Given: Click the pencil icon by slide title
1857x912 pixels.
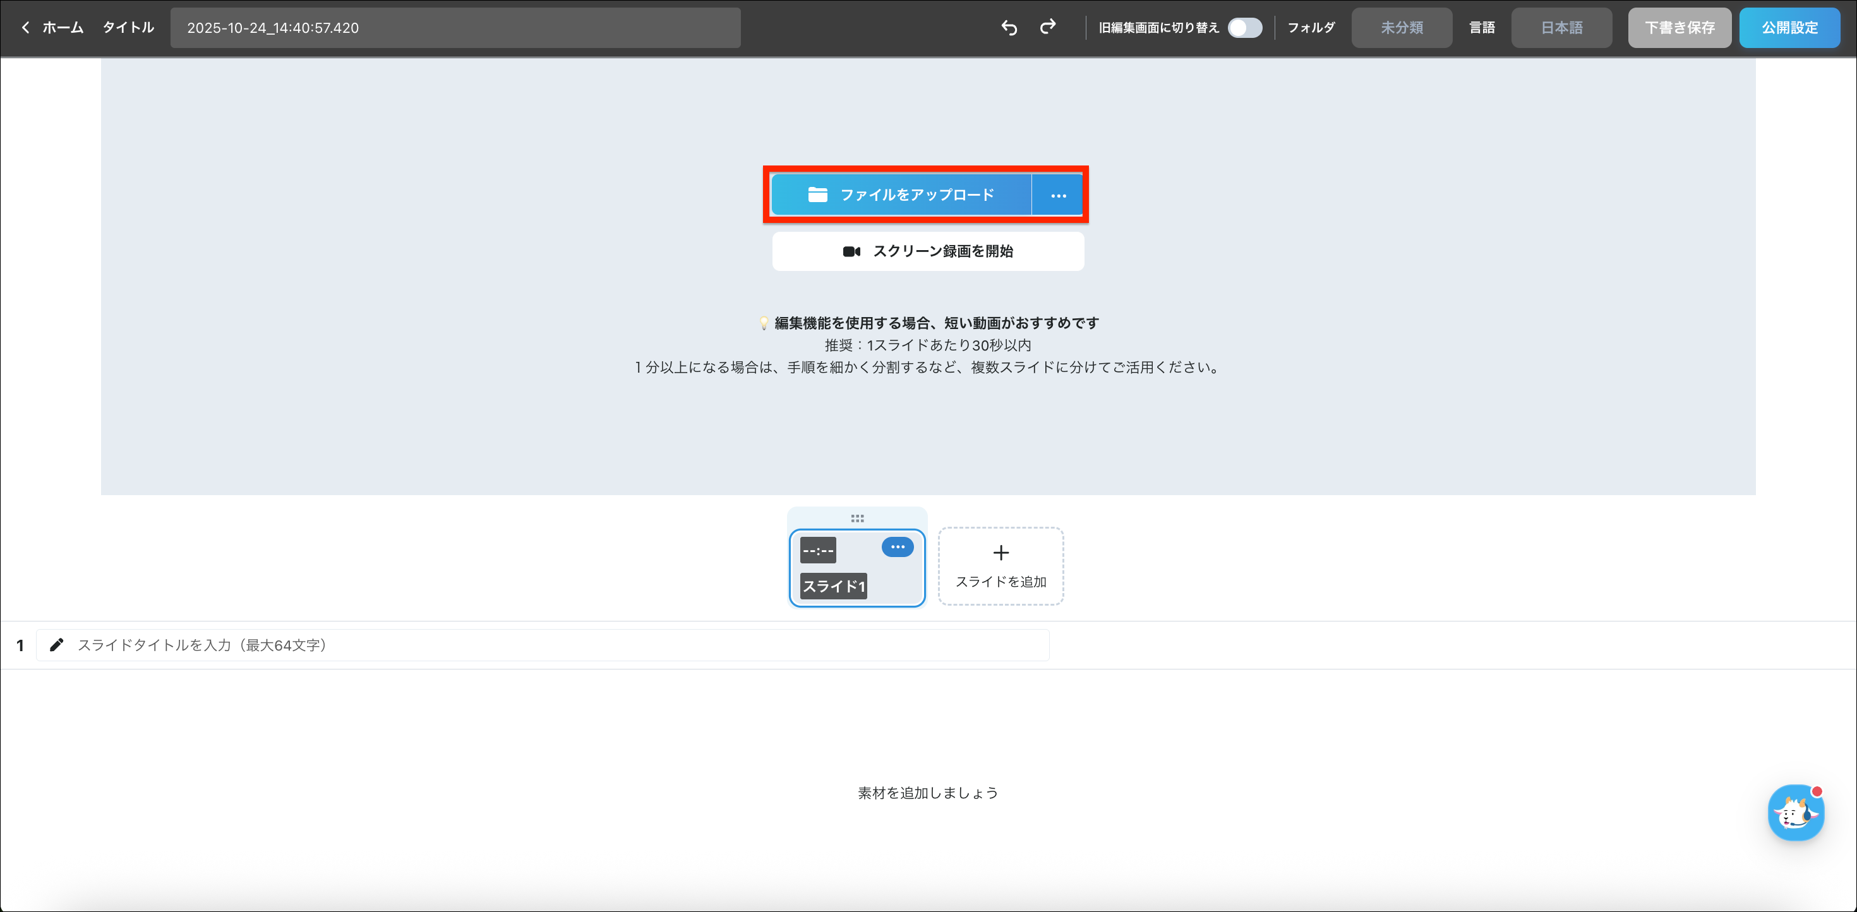Looking at the screenshot, I should 56,645.
